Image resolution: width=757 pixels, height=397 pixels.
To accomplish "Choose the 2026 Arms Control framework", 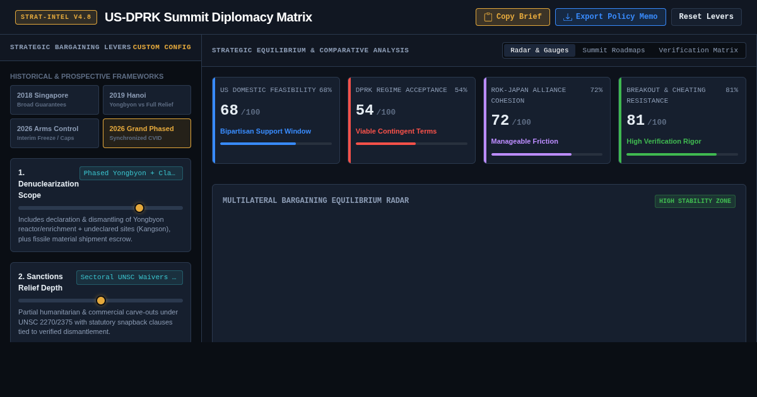I will (54, 133).
